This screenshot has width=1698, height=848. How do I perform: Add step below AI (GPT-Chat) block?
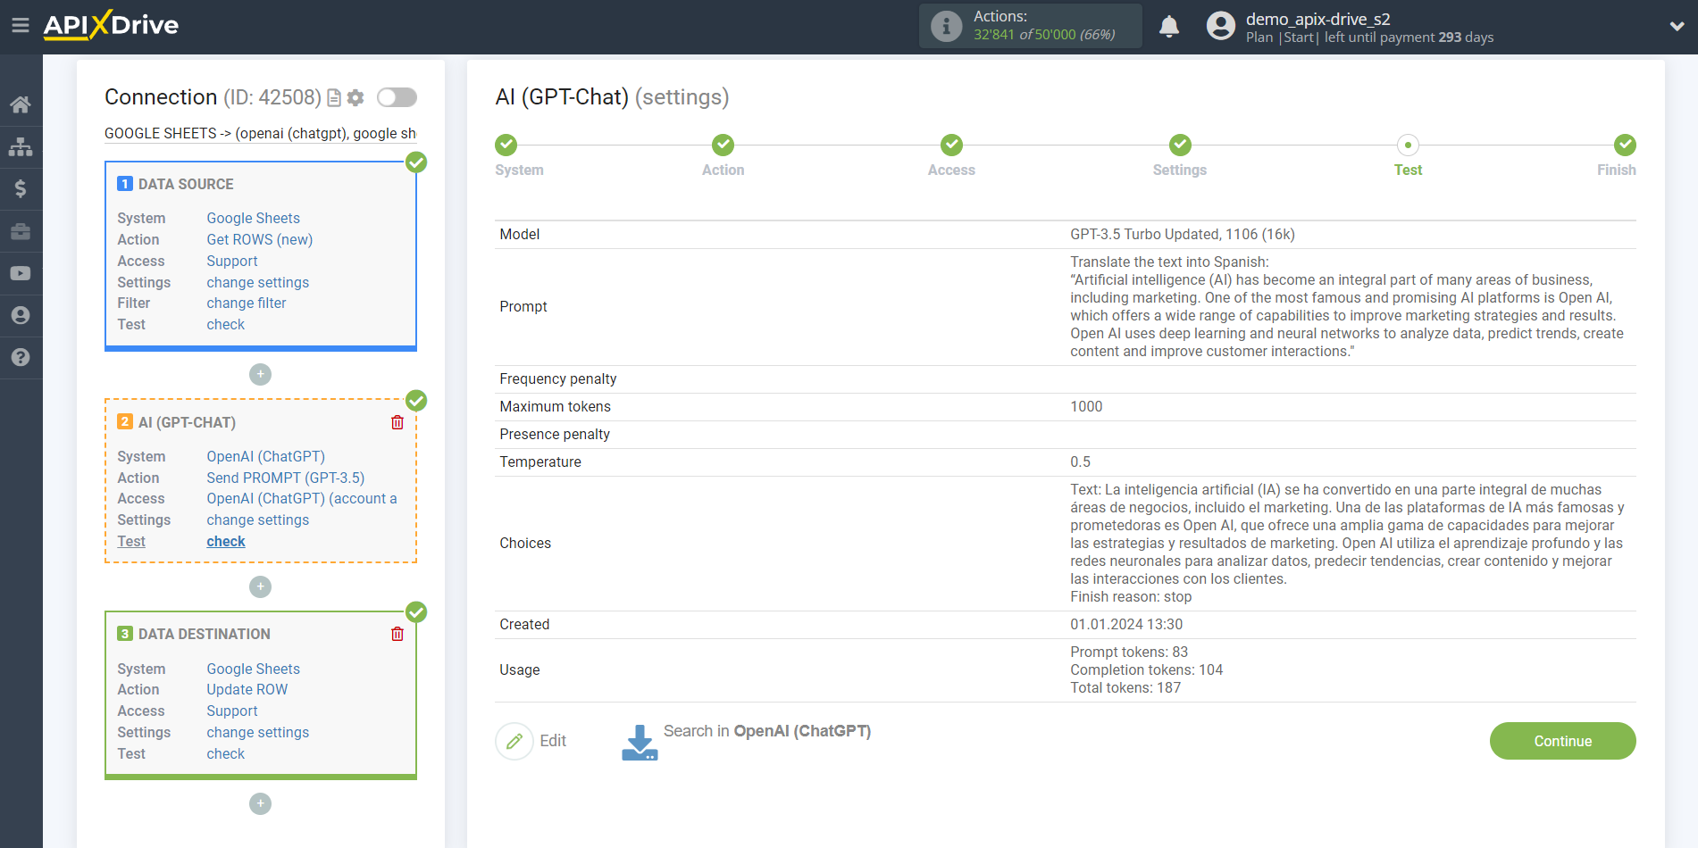[260, 586]
